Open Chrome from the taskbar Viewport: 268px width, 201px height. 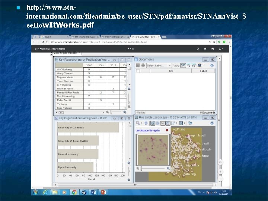[x=74, y=192]
